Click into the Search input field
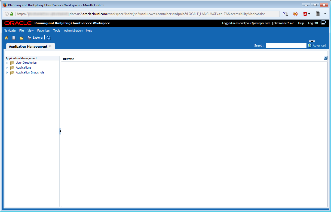Image resolution: width=331 pixels, height=212 pixels. click(x=286, y=45)
